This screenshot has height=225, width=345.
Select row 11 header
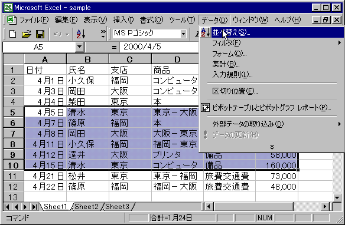click(13, 176)
